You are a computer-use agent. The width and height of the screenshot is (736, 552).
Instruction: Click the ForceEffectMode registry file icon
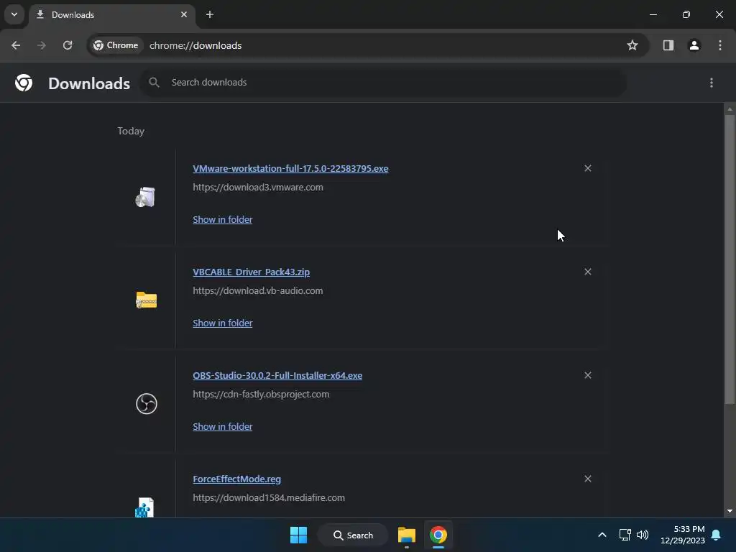point(144,507)
